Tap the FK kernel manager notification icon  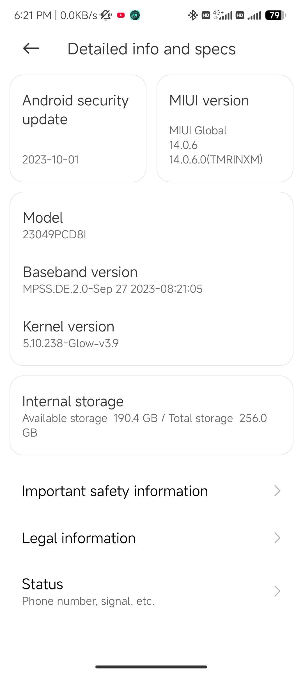[x=135, y=15]
